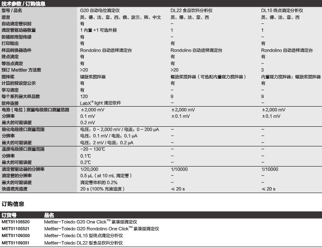Click the '滴定管驱动器的分辨率' row label

[23, 169]
